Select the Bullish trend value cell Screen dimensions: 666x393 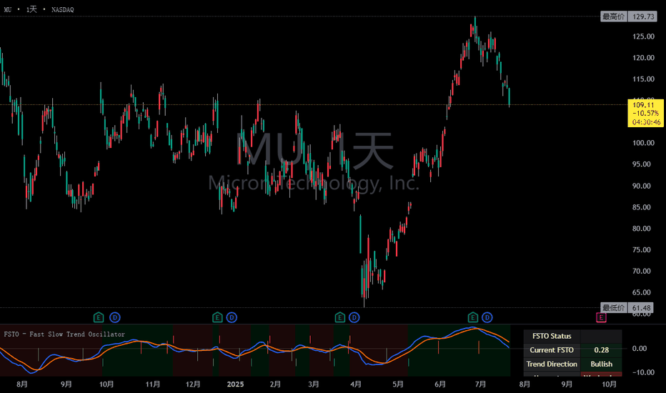602,364
